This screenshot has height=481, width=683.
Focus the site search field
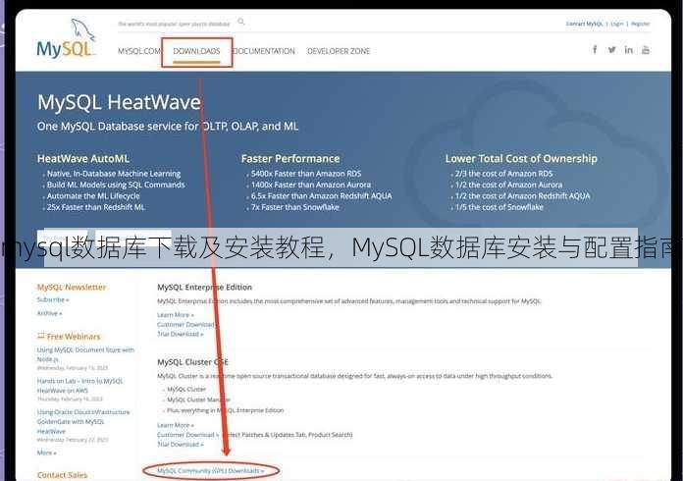tap(175, 24)
